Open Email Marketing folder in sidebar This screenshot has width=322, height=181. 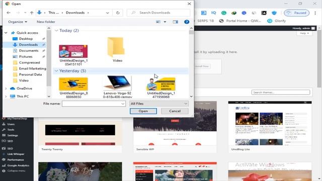coord(32,68)
